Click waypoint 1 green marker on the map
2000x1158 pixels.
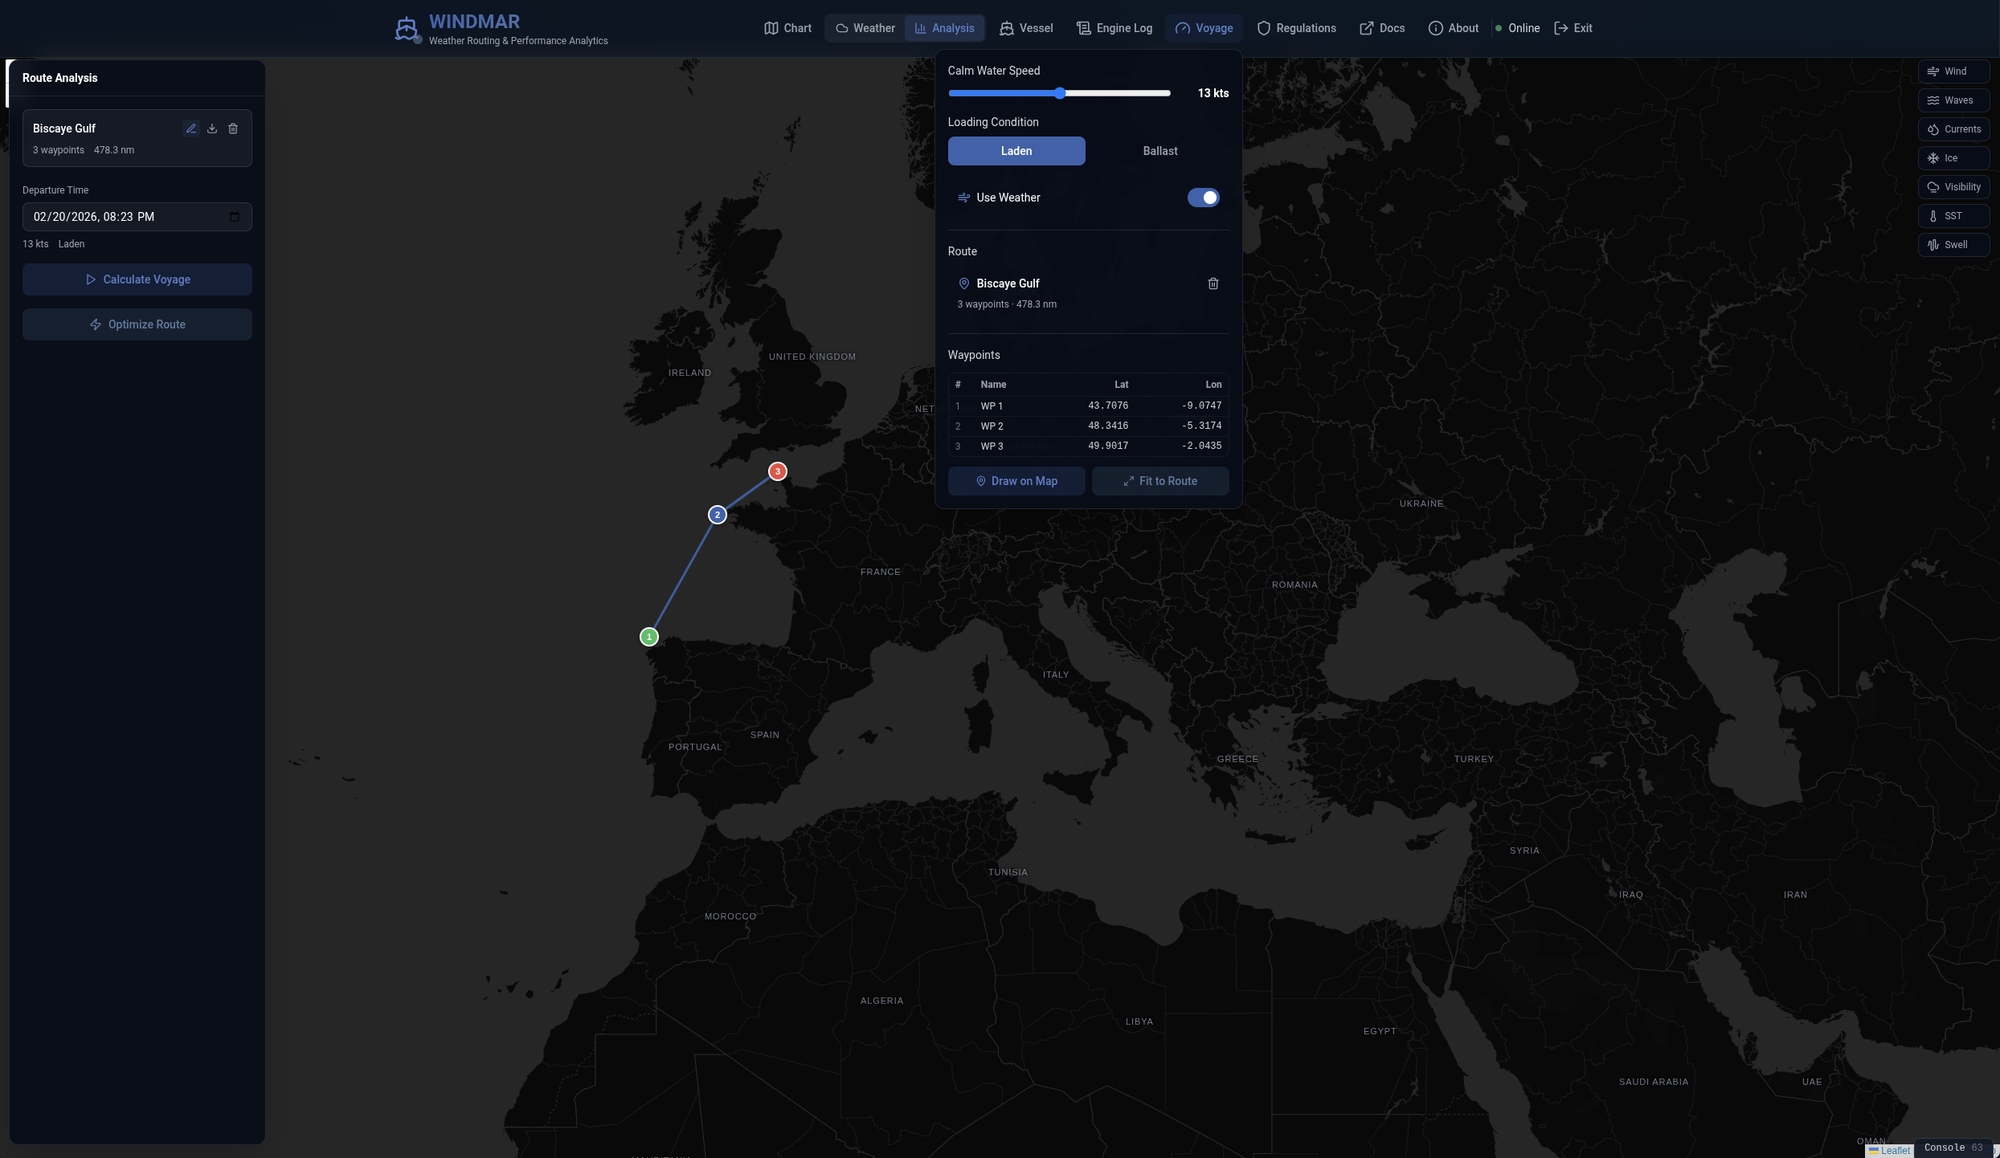649,637
